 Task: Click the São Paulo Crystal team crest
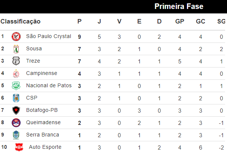point(16,37)
